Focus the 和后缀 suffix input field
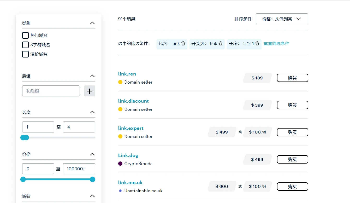Image resolution: width=350 pixels, height=203 pixels. tap(51, 91)
